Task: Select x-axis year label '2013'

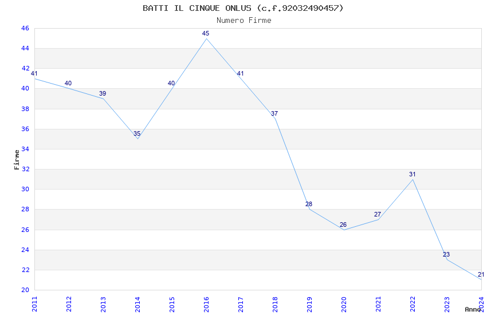Action: tap(104, 304)
